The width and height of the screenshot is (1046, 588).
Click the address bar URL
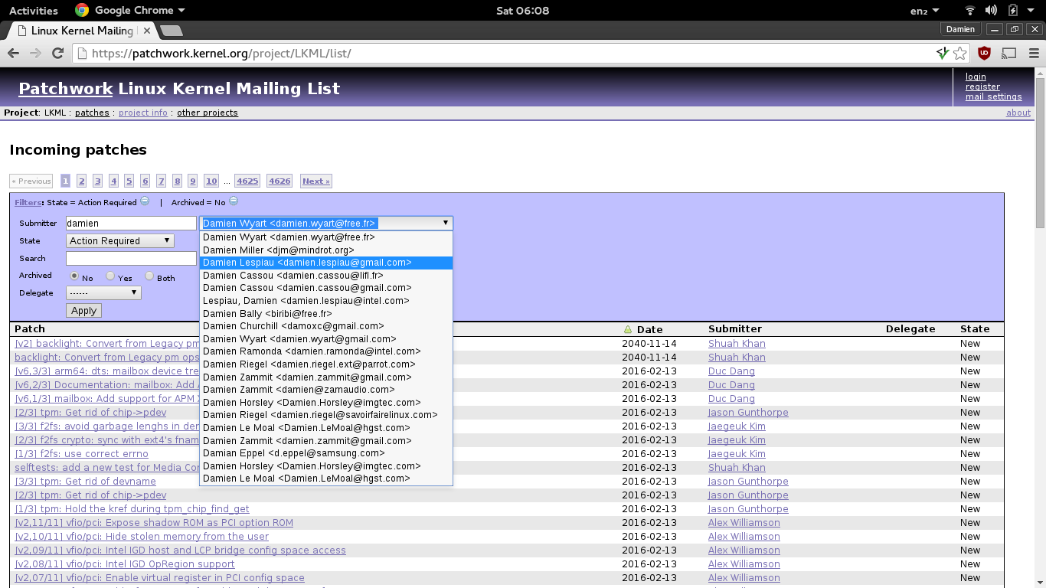point(221,54)
